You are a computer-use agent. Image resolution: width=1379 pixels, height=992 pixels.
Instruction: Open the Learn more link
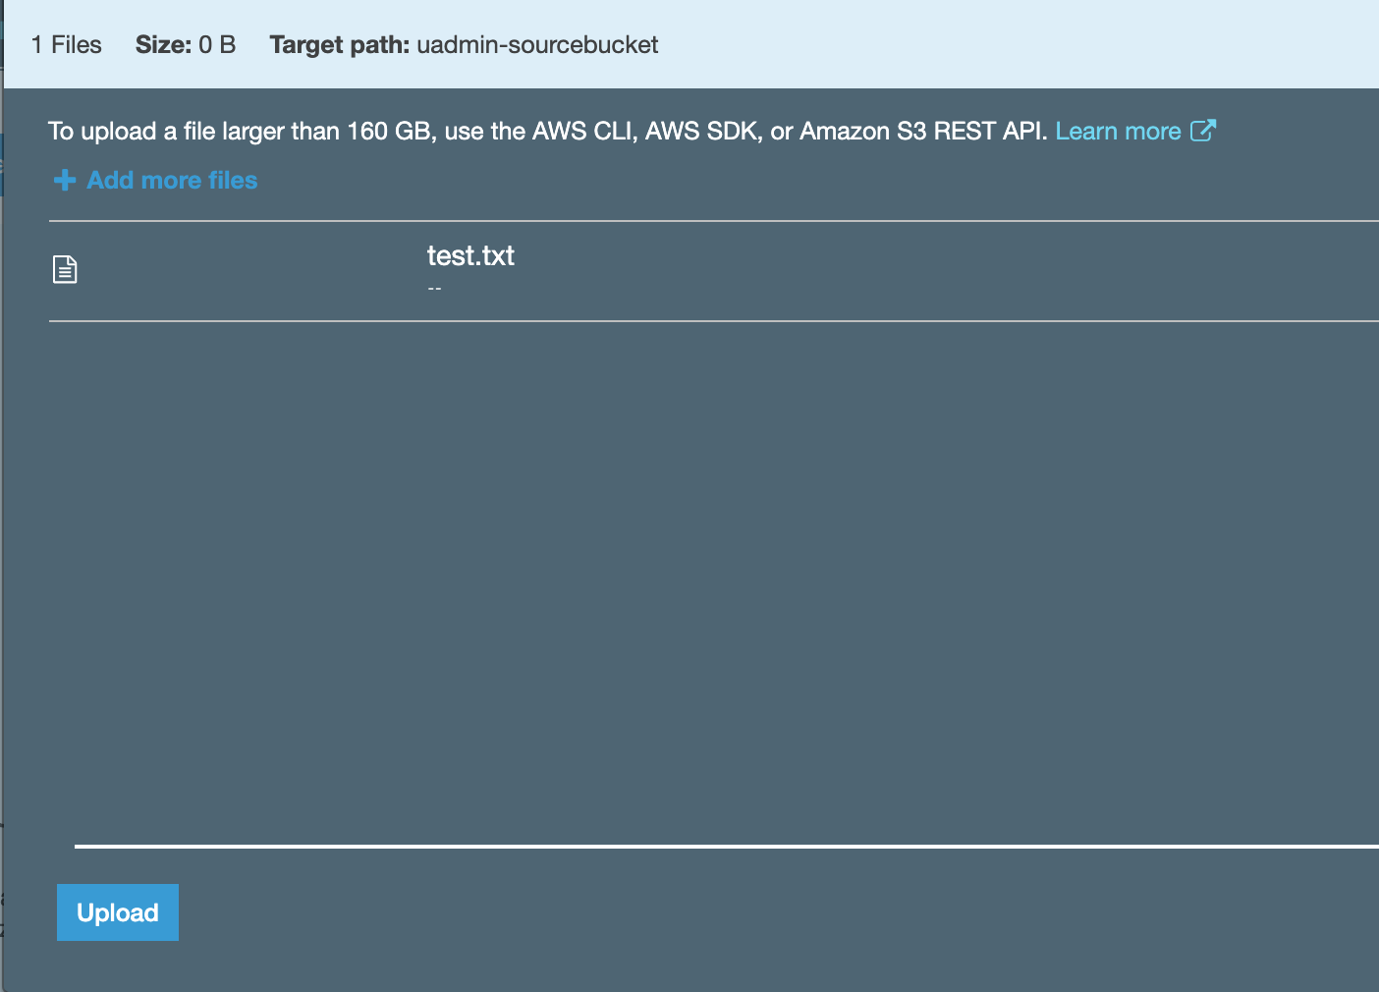pyautogui.click(x=1118, y=132)
